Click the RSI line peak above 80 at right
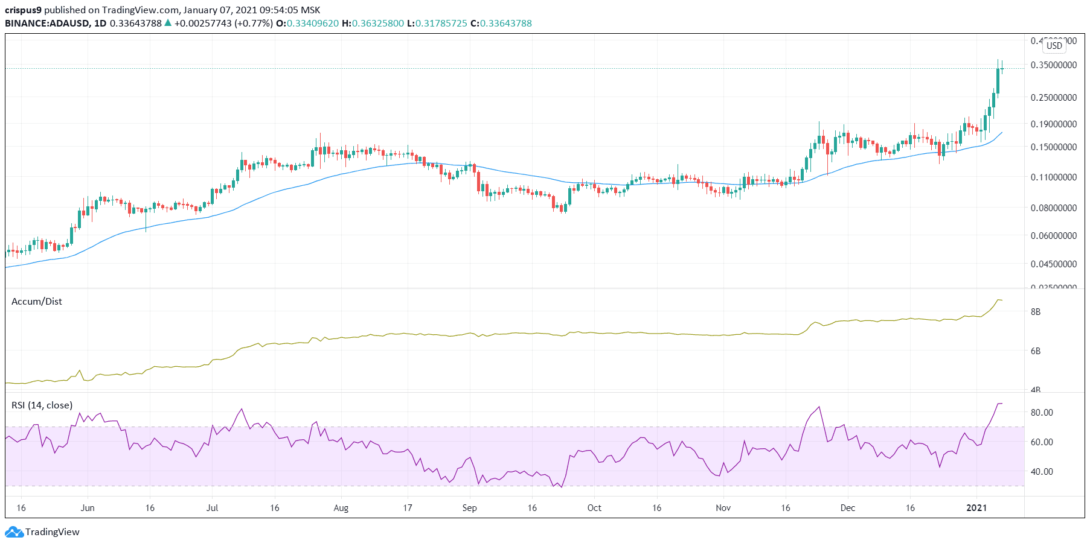Image resolution: width=1090 pixels, height=546 pixels. tap(1001, 404)
